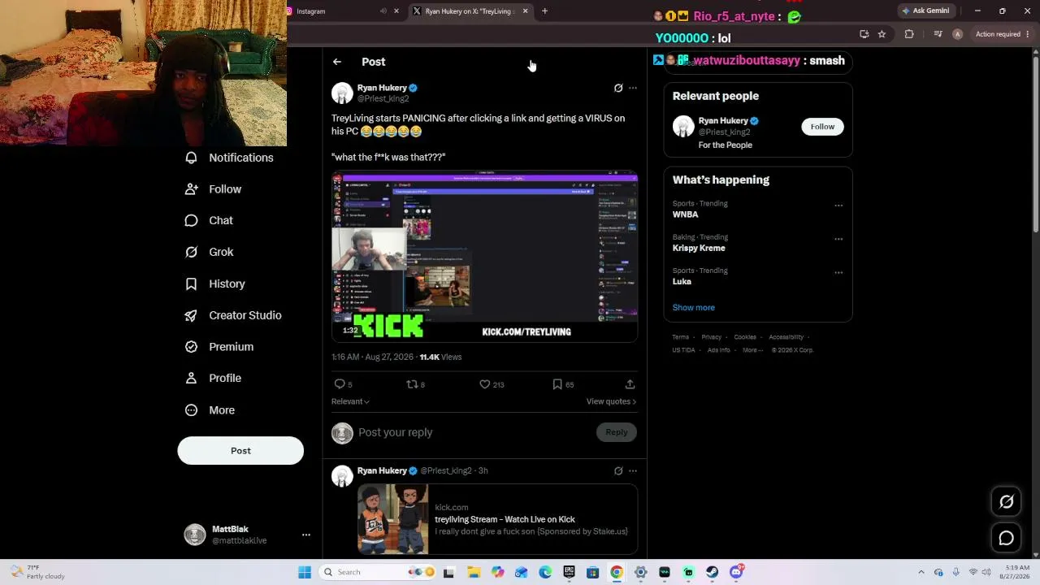Open View quotes link

pos(611,401)
